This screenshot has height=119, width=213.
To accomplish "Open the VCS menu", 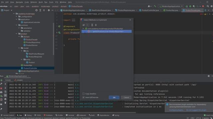I will pos(57,2).
